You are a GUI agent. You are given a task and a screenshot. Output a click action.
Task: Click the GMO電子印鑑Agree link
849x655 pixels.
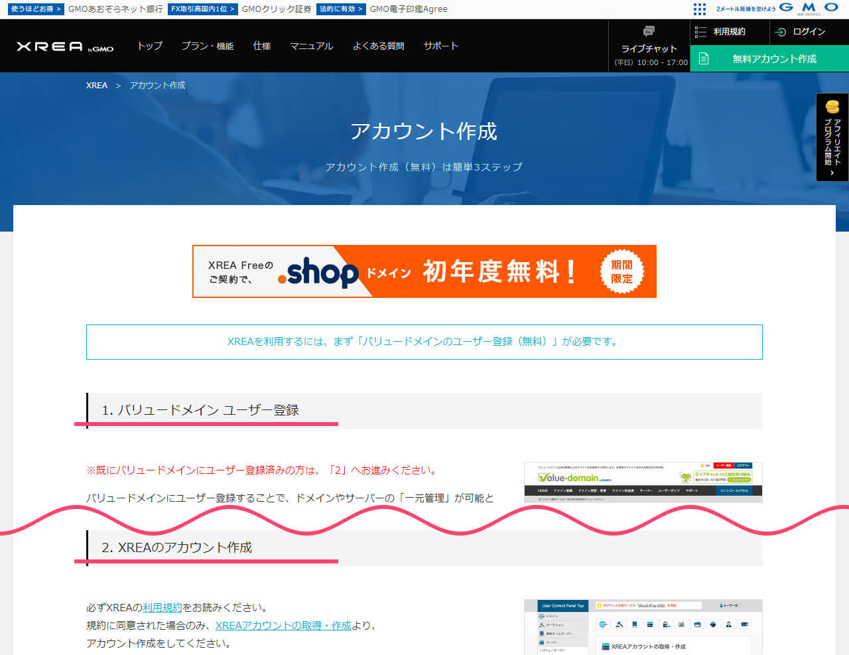coord(409,9)
